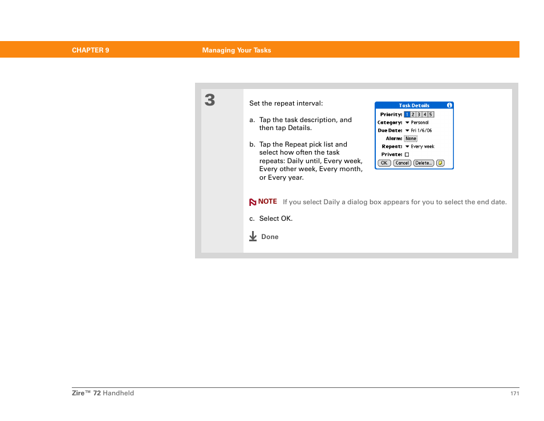544x421 pixels.
Task: Click the Select OK. step text
Action: [x=276, y=218]
